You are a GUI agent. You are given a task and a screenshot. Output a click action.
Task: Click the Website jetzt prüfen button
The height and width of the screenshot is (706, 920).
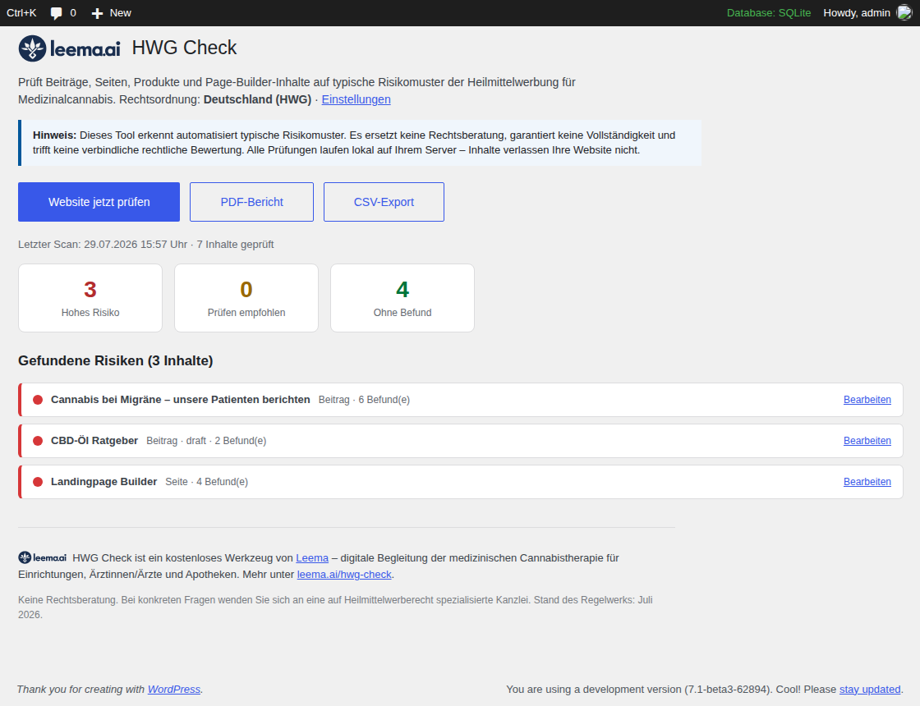pyautogui.click(x=99, y=202)
